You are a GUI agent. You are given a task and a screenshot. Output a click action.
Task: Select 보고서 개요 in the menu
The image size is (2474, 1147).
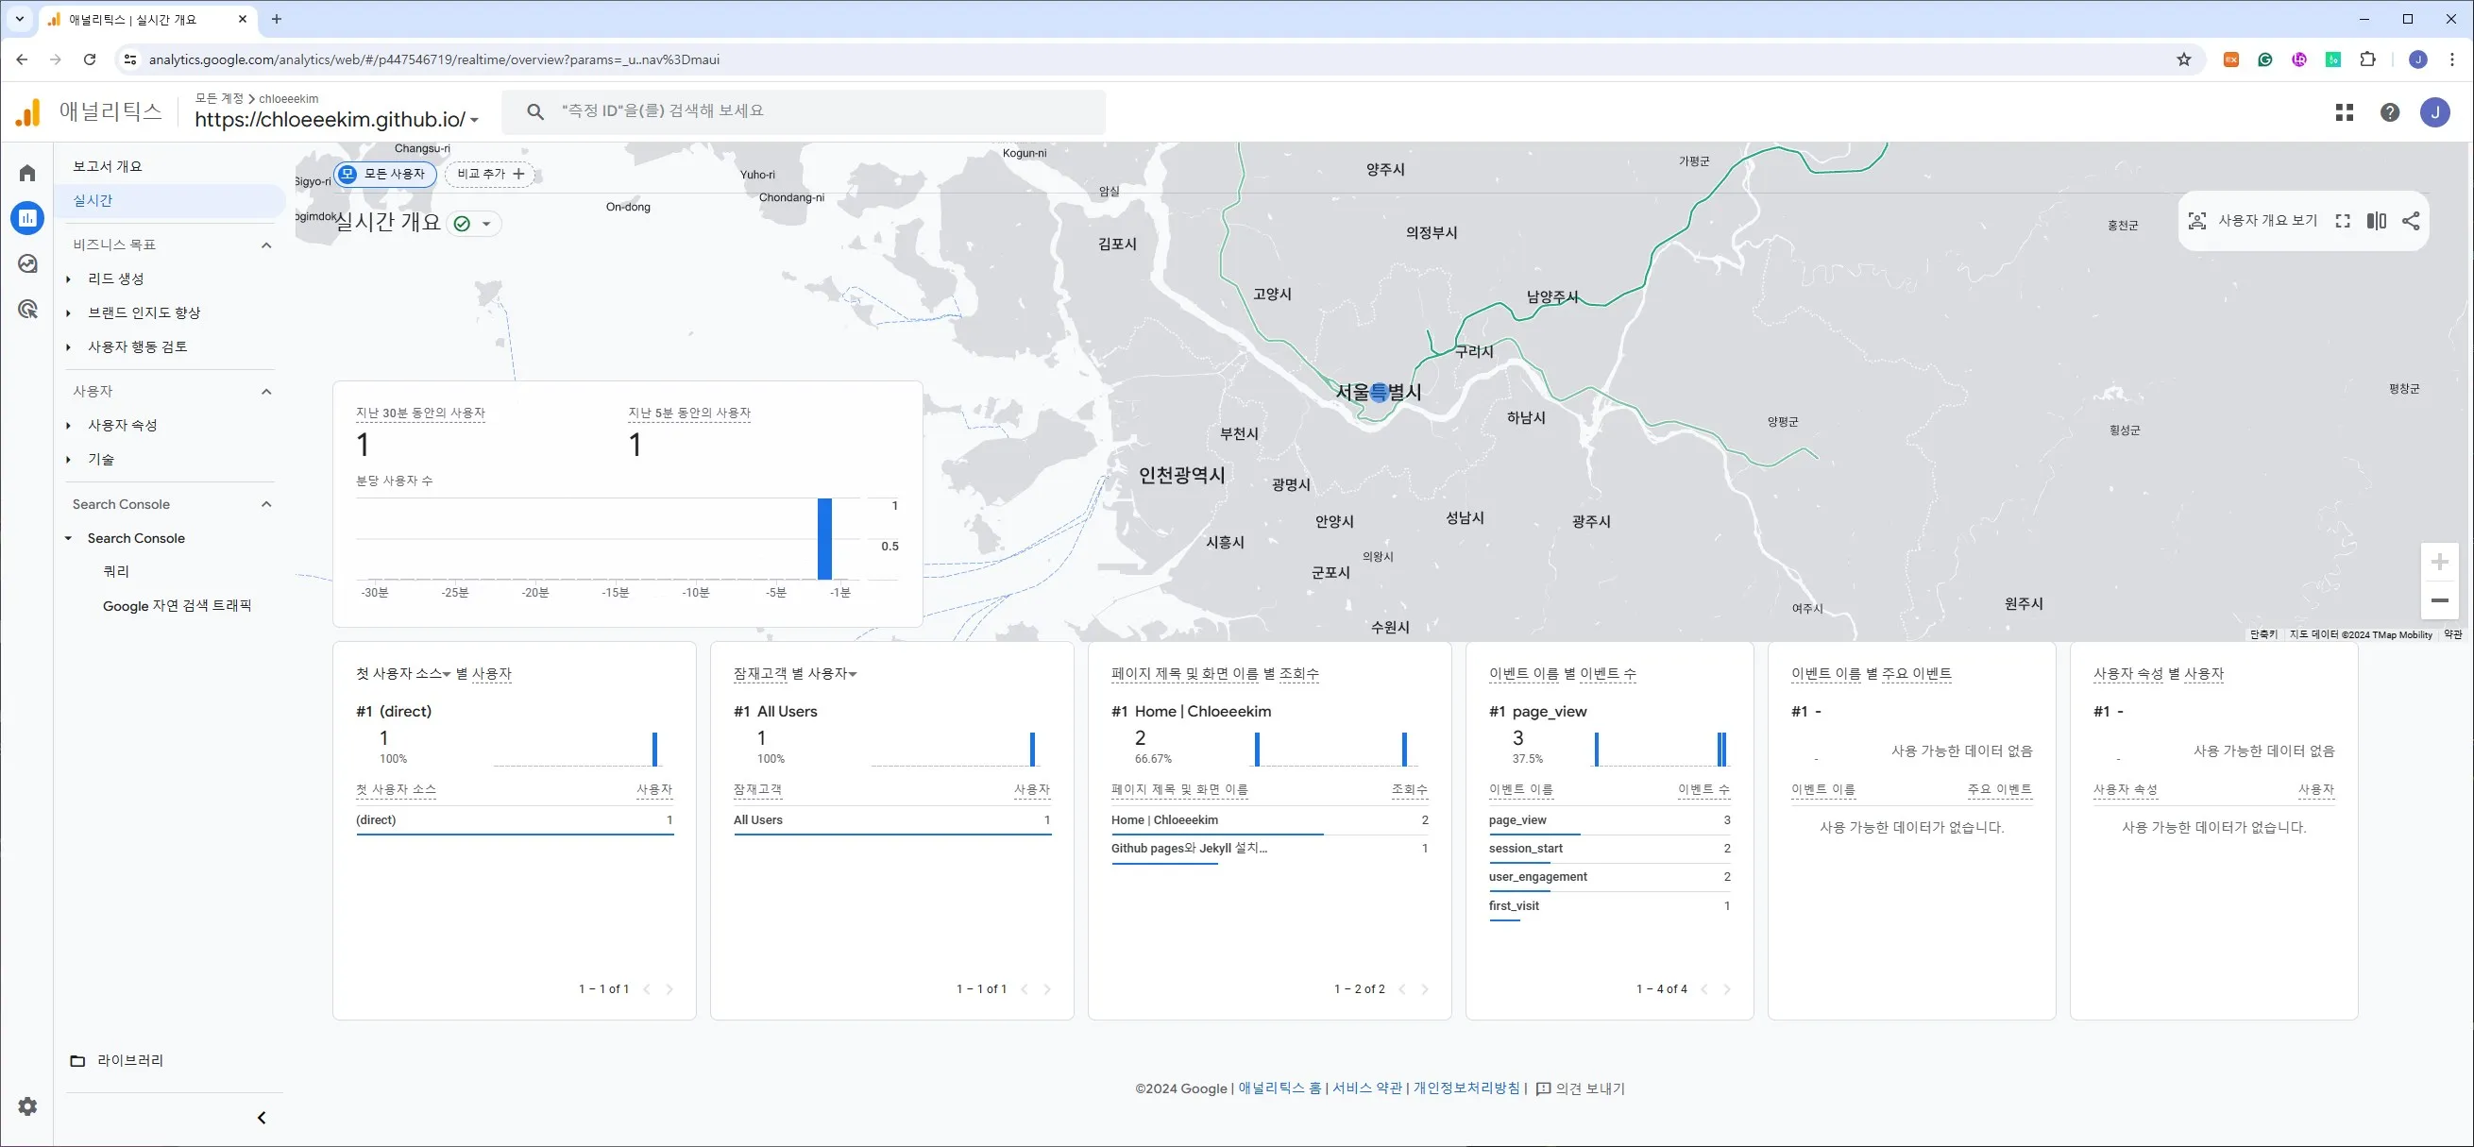108,166
